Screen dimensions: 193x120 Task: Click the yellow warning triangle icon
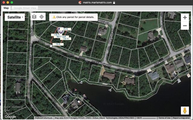[54, 17]
